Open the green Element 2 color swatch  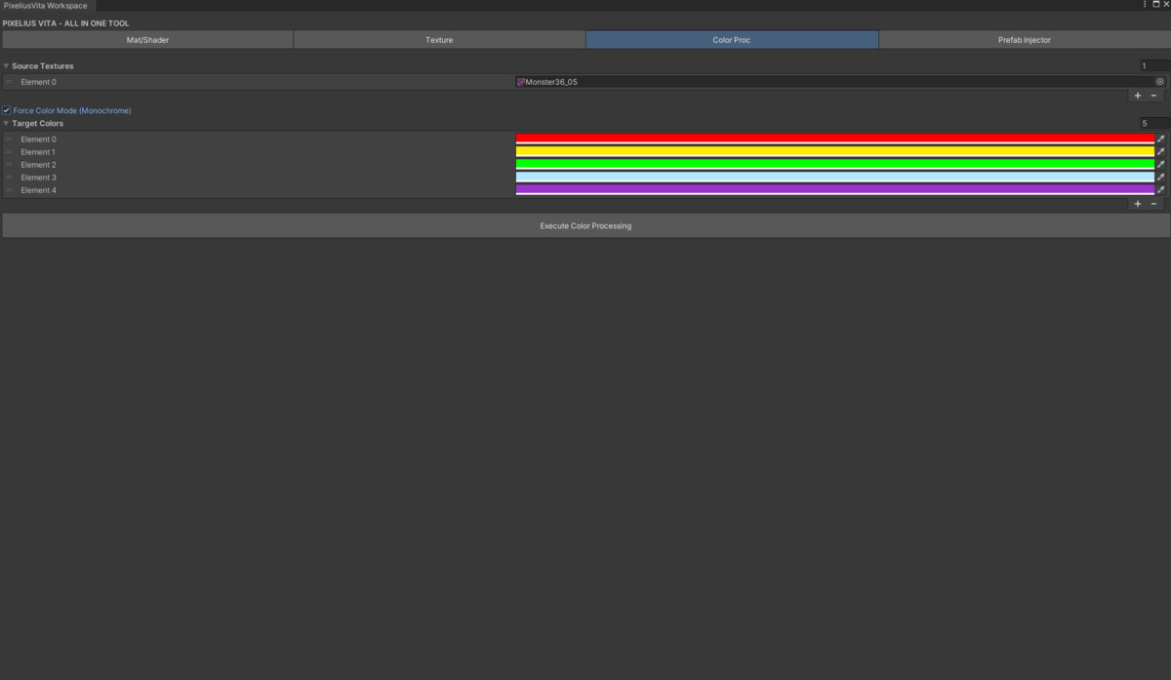834,165
